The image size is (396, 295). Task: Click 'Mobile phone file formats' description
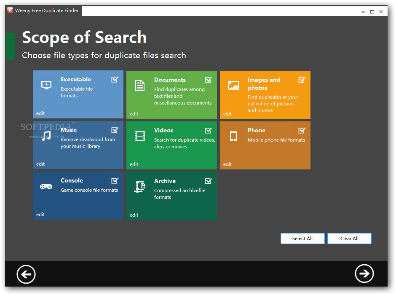coord(276,140)
